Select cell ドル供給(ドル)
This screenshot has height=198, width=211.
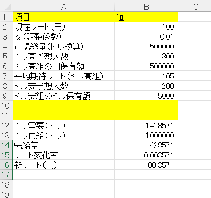(64, 135)
